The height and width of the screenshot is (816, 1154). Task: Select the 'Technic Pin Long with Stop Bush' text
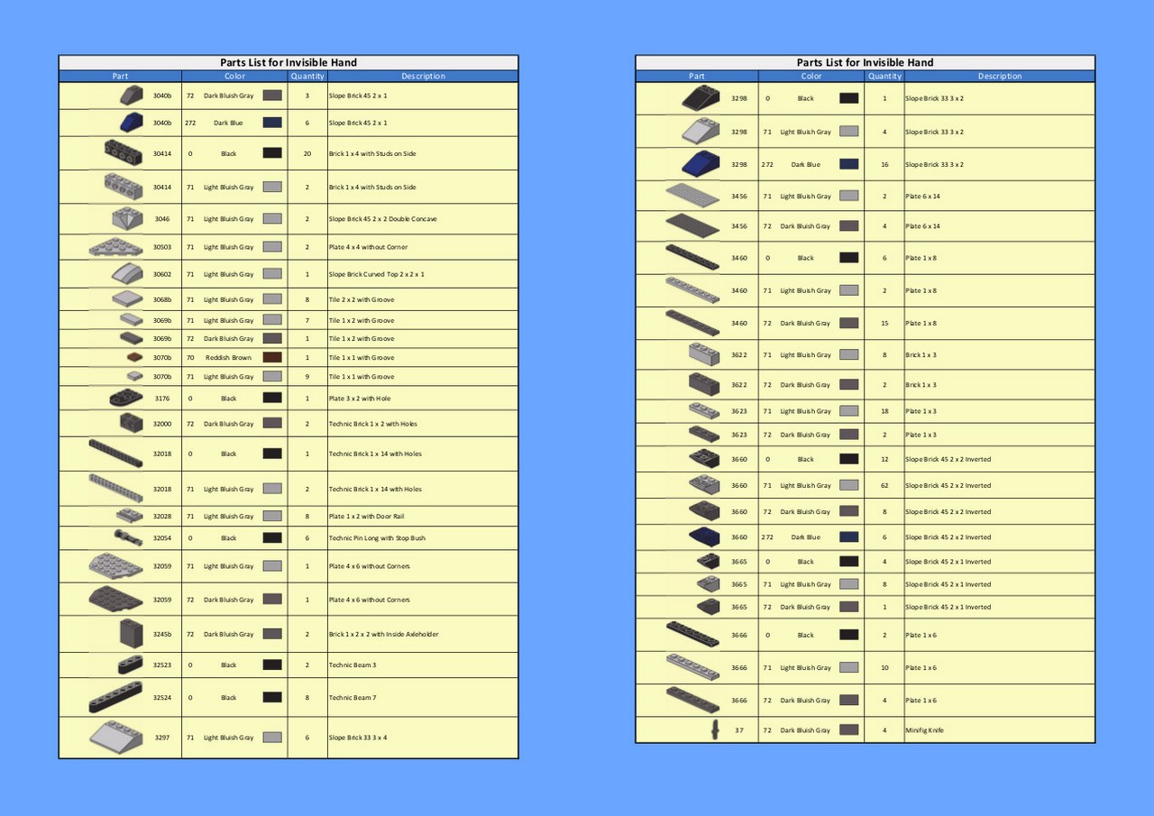(x=377, y=538)
